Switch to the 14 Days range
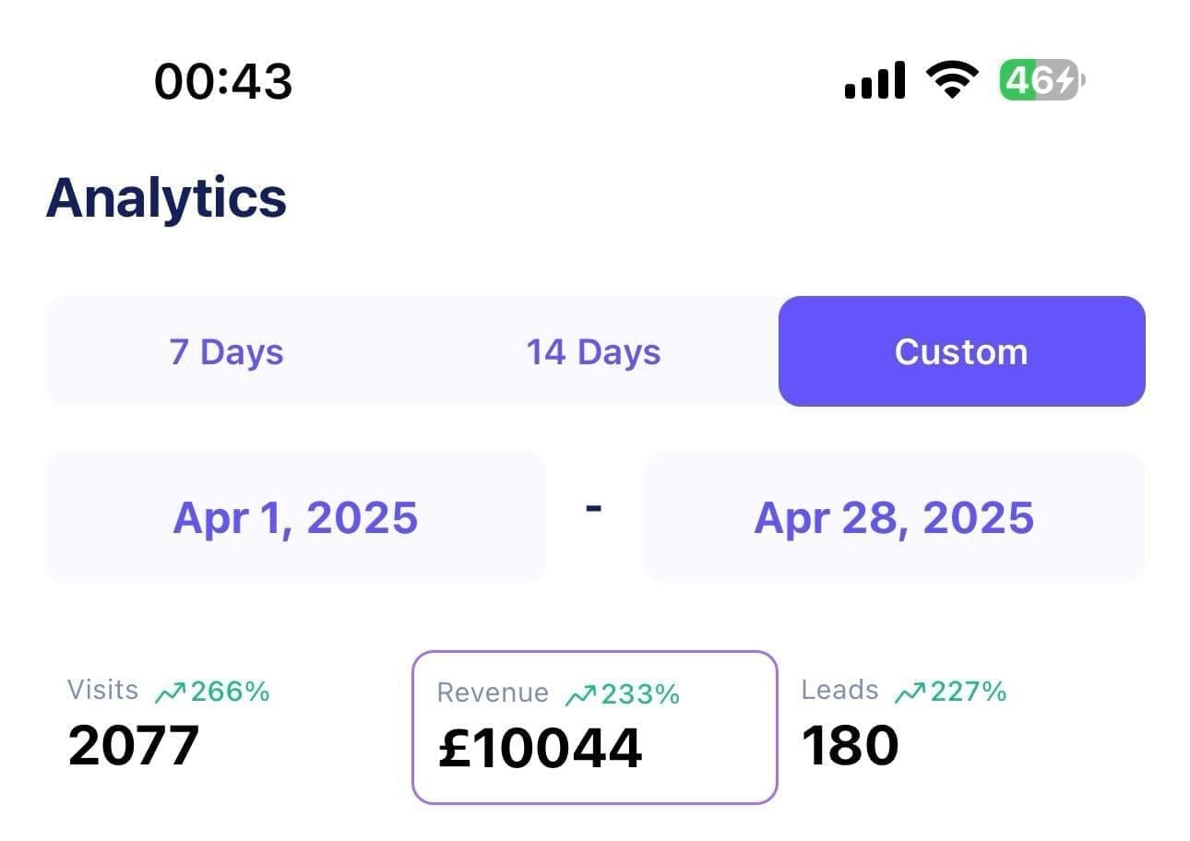Screen dimensions: 1190x841 (x=593, y=352)
